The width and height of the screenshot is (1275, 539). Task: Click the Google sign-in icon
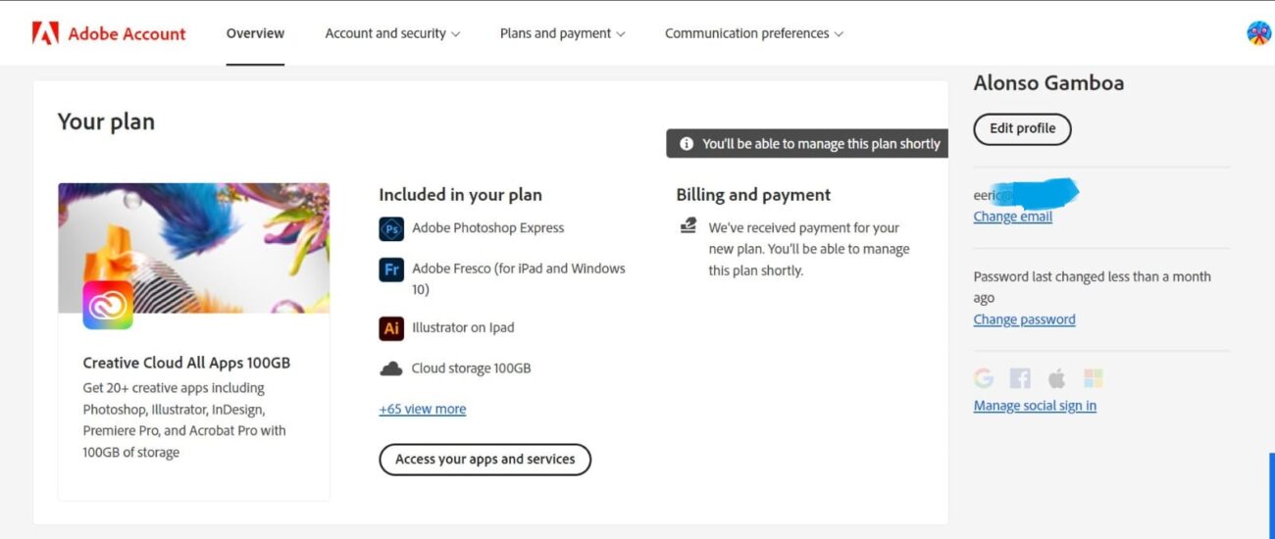[x=984, y=378]
